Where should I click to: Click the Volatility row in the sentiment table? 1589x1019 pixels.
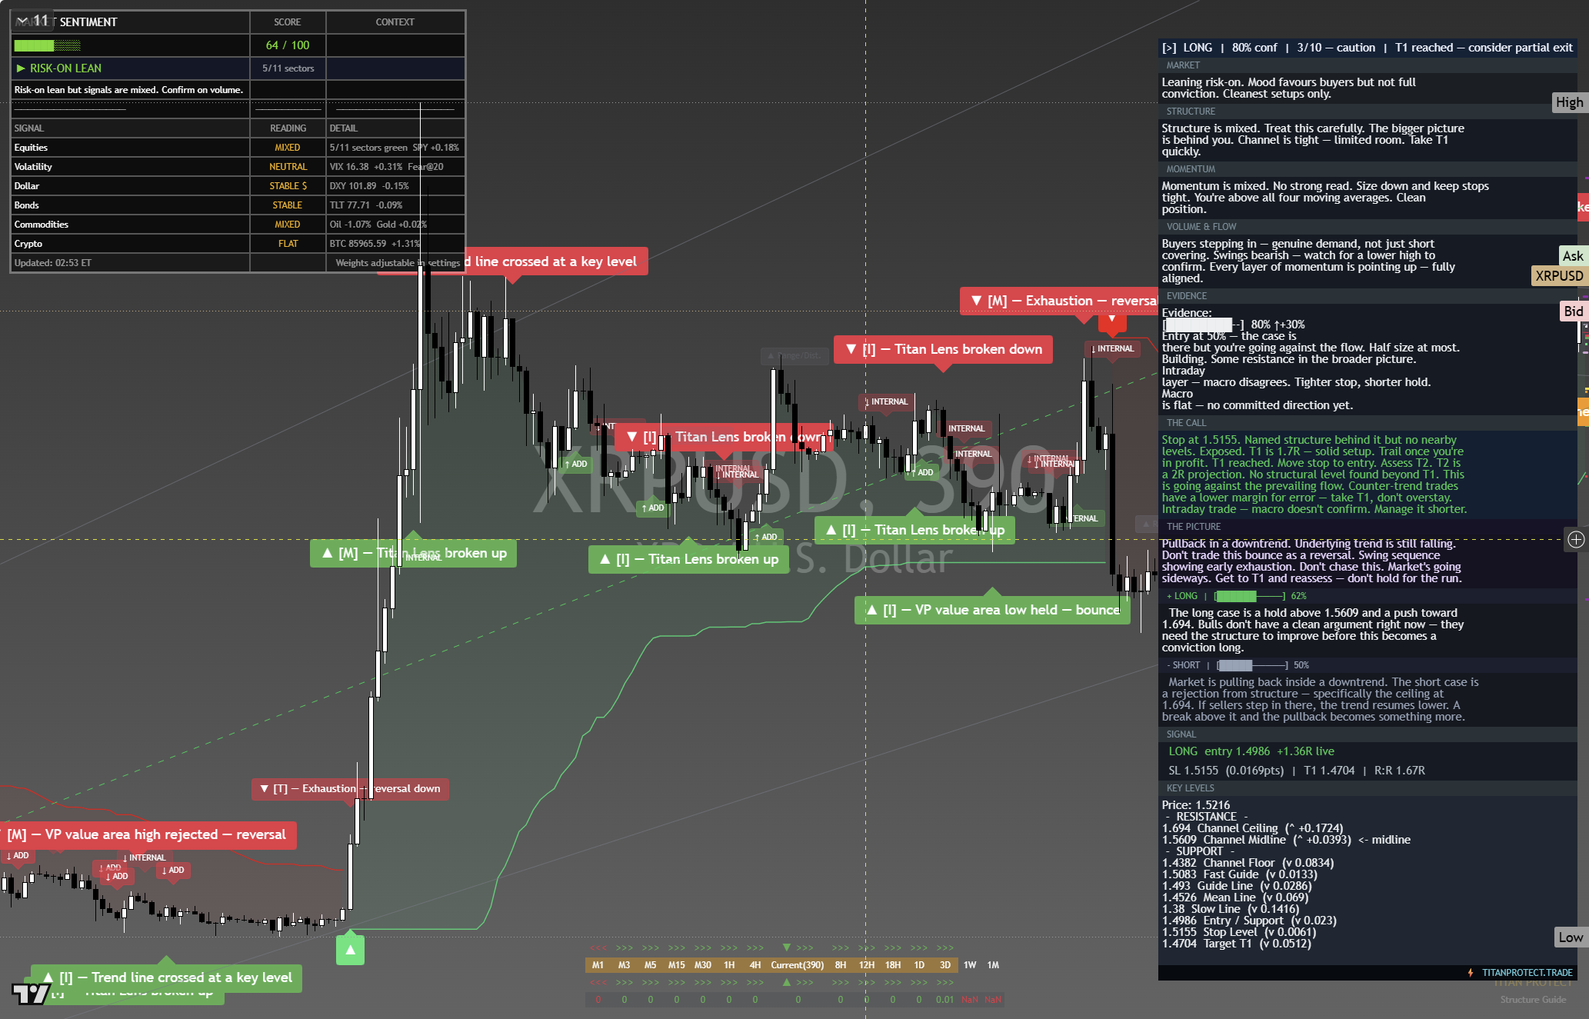point(238,167)
